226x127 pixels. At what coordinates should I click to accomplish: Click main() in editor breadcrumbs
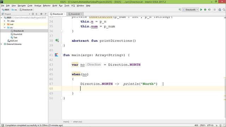point(66,122)
